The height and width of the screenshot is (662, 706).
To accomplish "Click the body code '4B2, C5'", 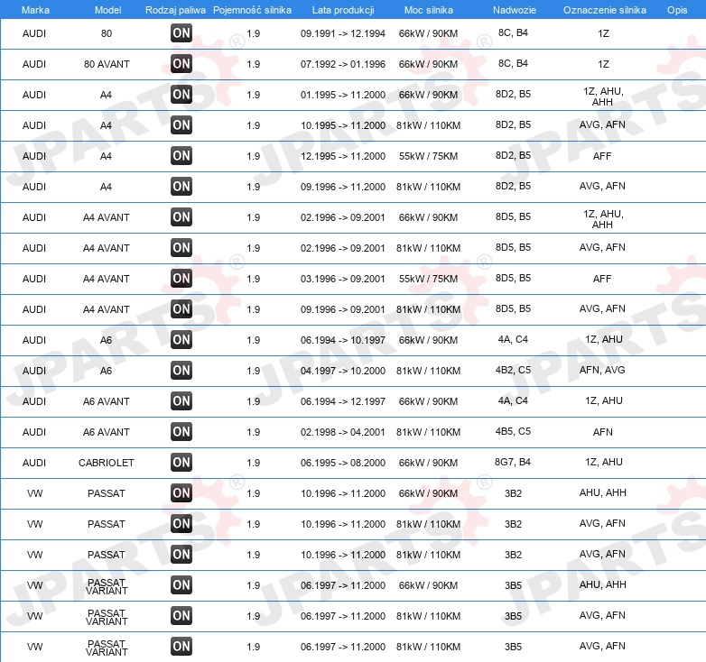I will tap(513, 370).
